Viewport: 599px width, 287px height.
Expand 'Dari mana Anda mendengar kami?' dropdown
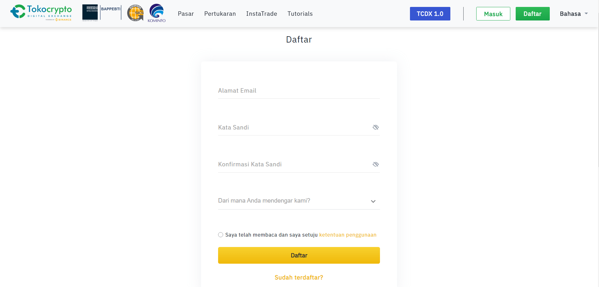299,201
